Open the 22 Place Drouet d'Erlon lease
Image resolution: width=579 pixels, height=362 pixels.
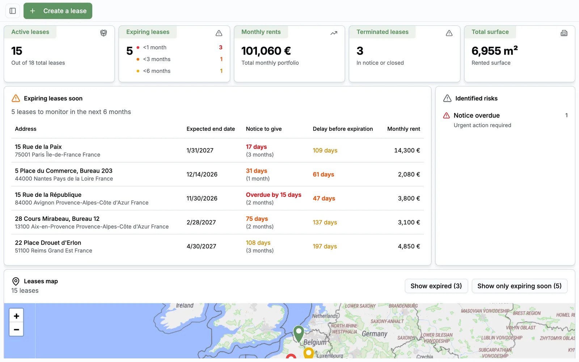click(x=217, y=246)
